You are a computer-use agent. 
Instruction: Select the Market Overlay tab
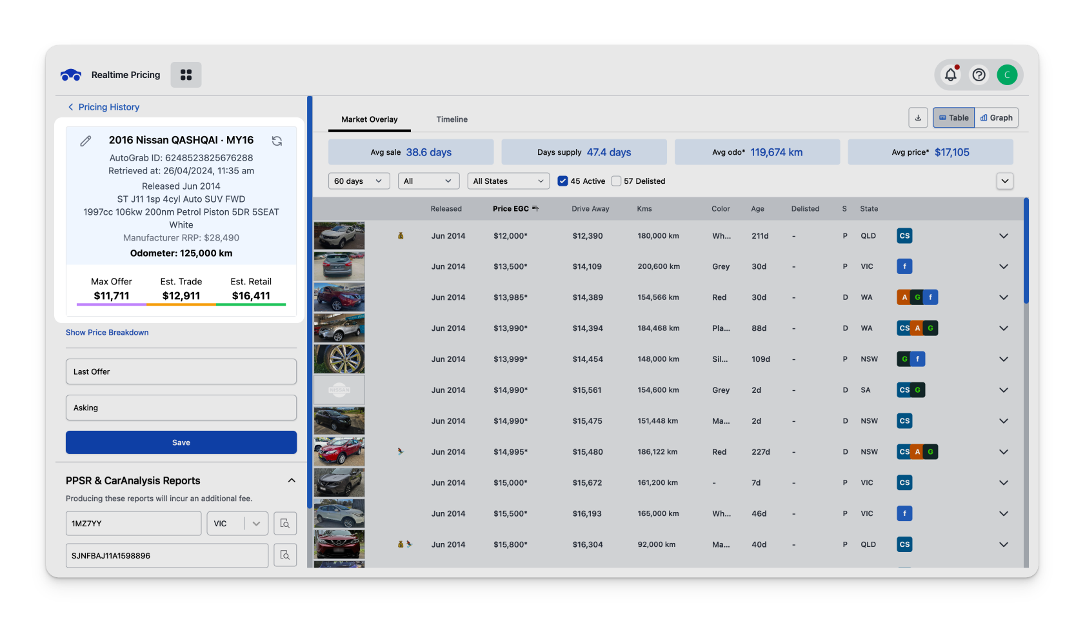(369, 119)
